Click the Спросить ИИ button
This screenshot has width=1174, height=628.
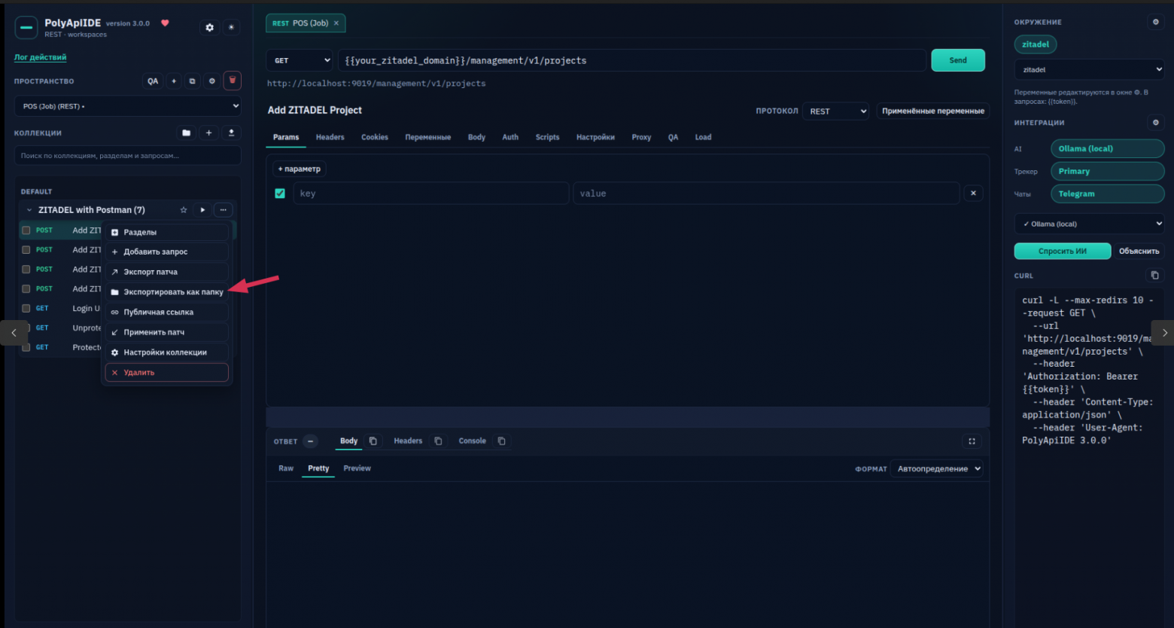point(1063,251)
